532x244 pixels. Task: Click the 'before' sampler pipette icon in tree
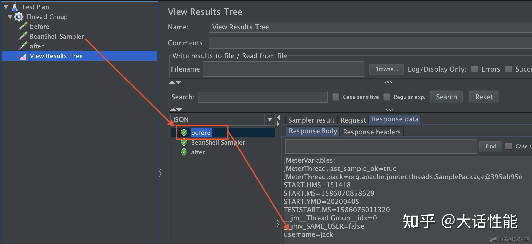coord(23,27)
